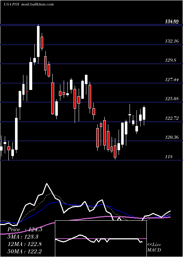Select the 122.72 price level label

point(172,118)
